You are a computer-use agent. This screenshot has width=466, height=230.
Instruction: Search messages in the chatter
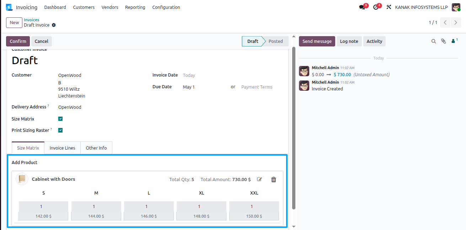(434, 41)
